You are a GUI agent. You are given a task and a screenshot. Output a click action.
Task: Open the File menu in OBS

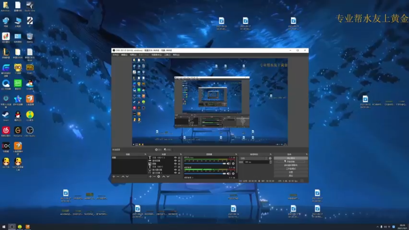click(116, 55)
